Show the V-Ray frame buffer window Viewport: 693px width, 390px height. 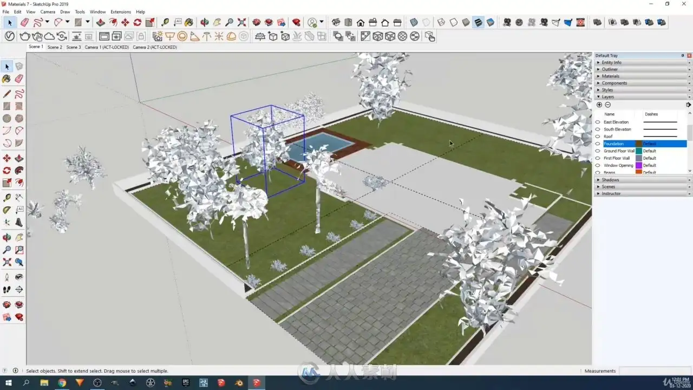103,36
